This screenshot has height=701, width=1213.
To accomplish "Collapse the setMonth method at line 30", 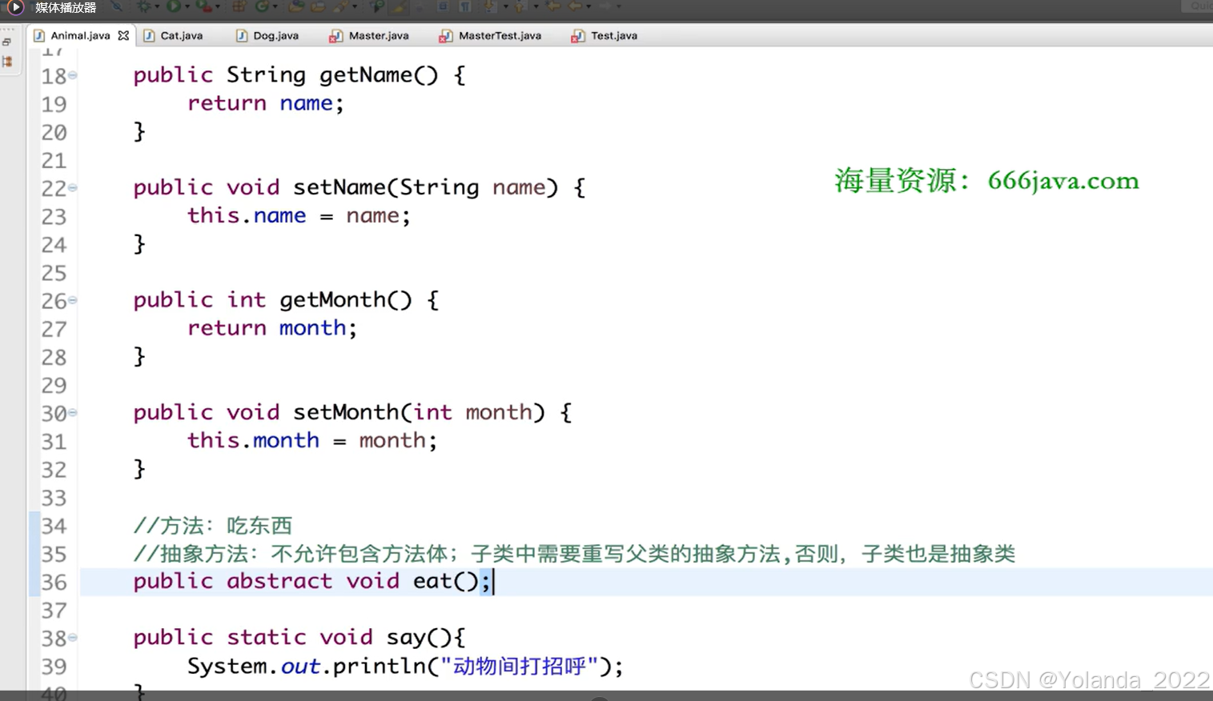I will (x=73, y=413).
